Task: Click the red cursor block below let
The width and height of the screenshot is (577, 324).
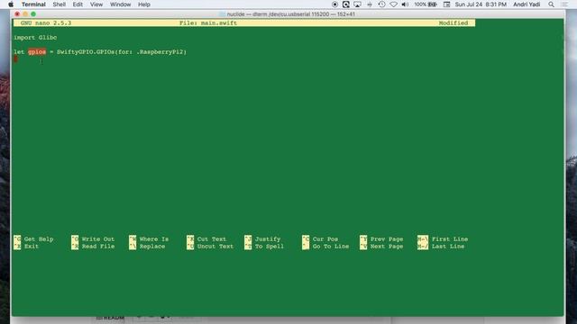Action: (x=15, y=59)
